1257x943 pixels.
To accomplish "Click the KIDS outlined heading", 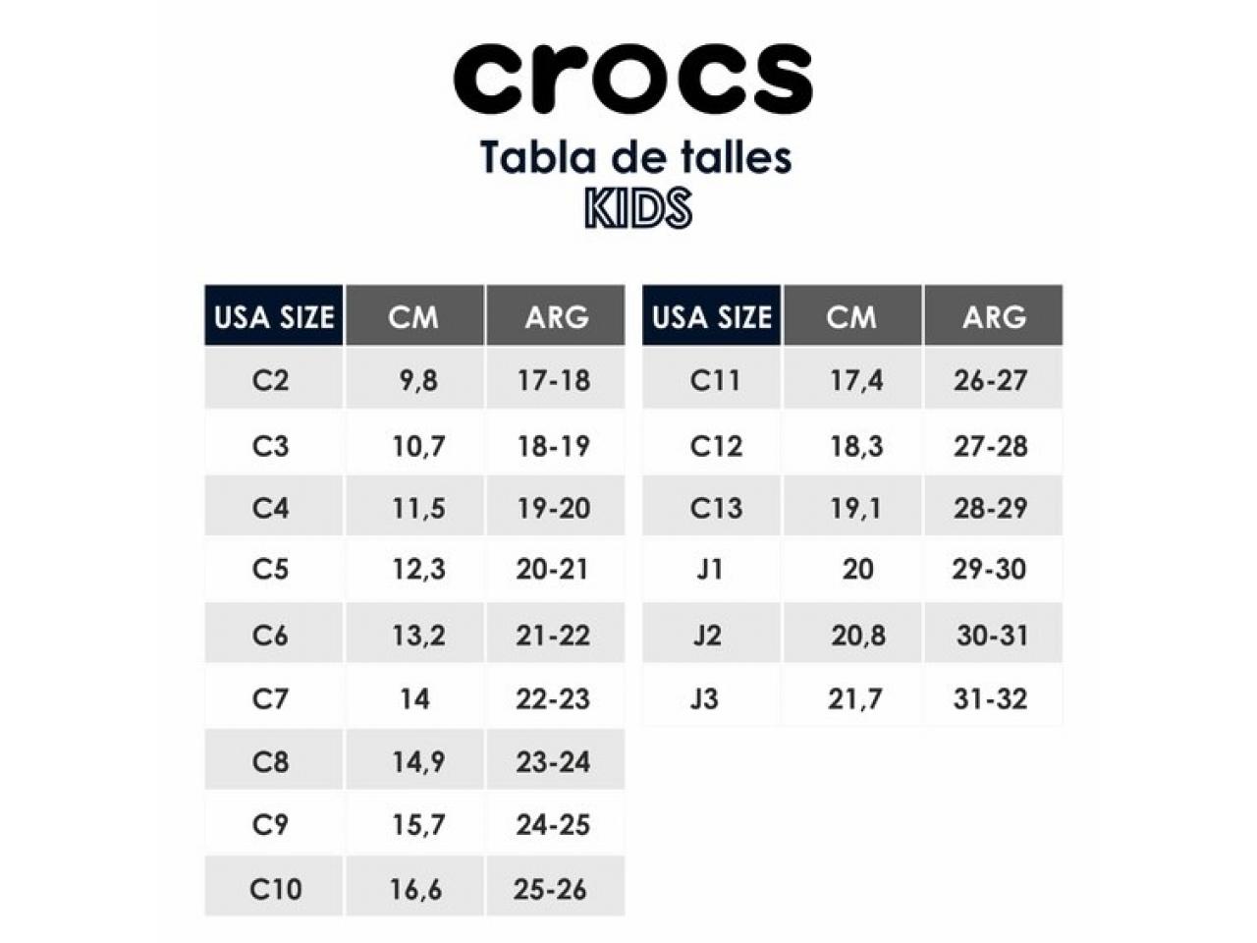I will (x=638, y=208).
